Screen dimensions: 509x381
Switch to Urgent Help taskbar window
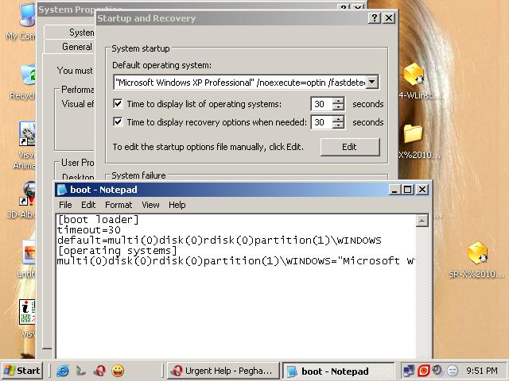pos(223,371)
